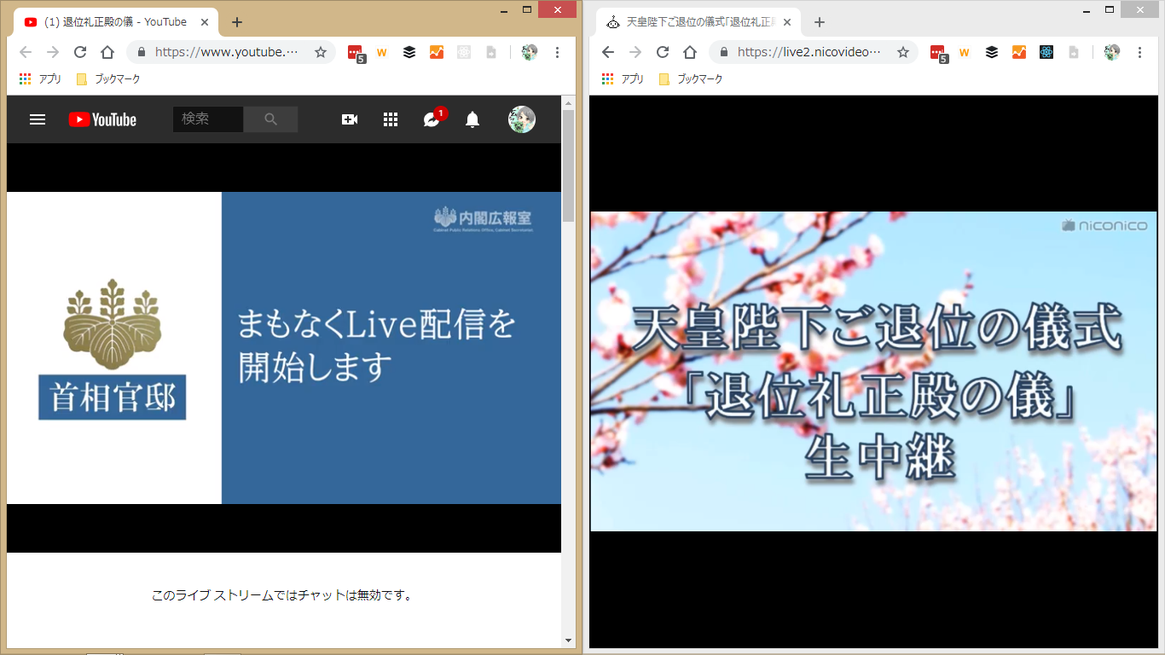Open the YouTube hamburger guide menu
This screenshot has width=1165, height=655.
pos(38,119)
